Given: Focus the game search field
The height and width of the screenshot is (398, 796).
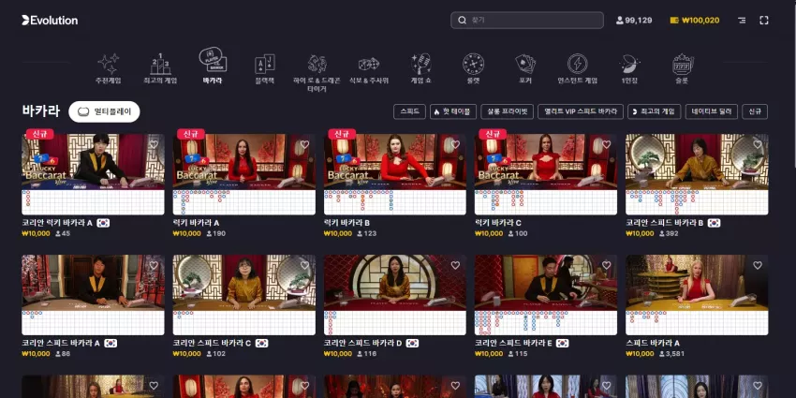Looking at the screenshot, I should [527, 21].
